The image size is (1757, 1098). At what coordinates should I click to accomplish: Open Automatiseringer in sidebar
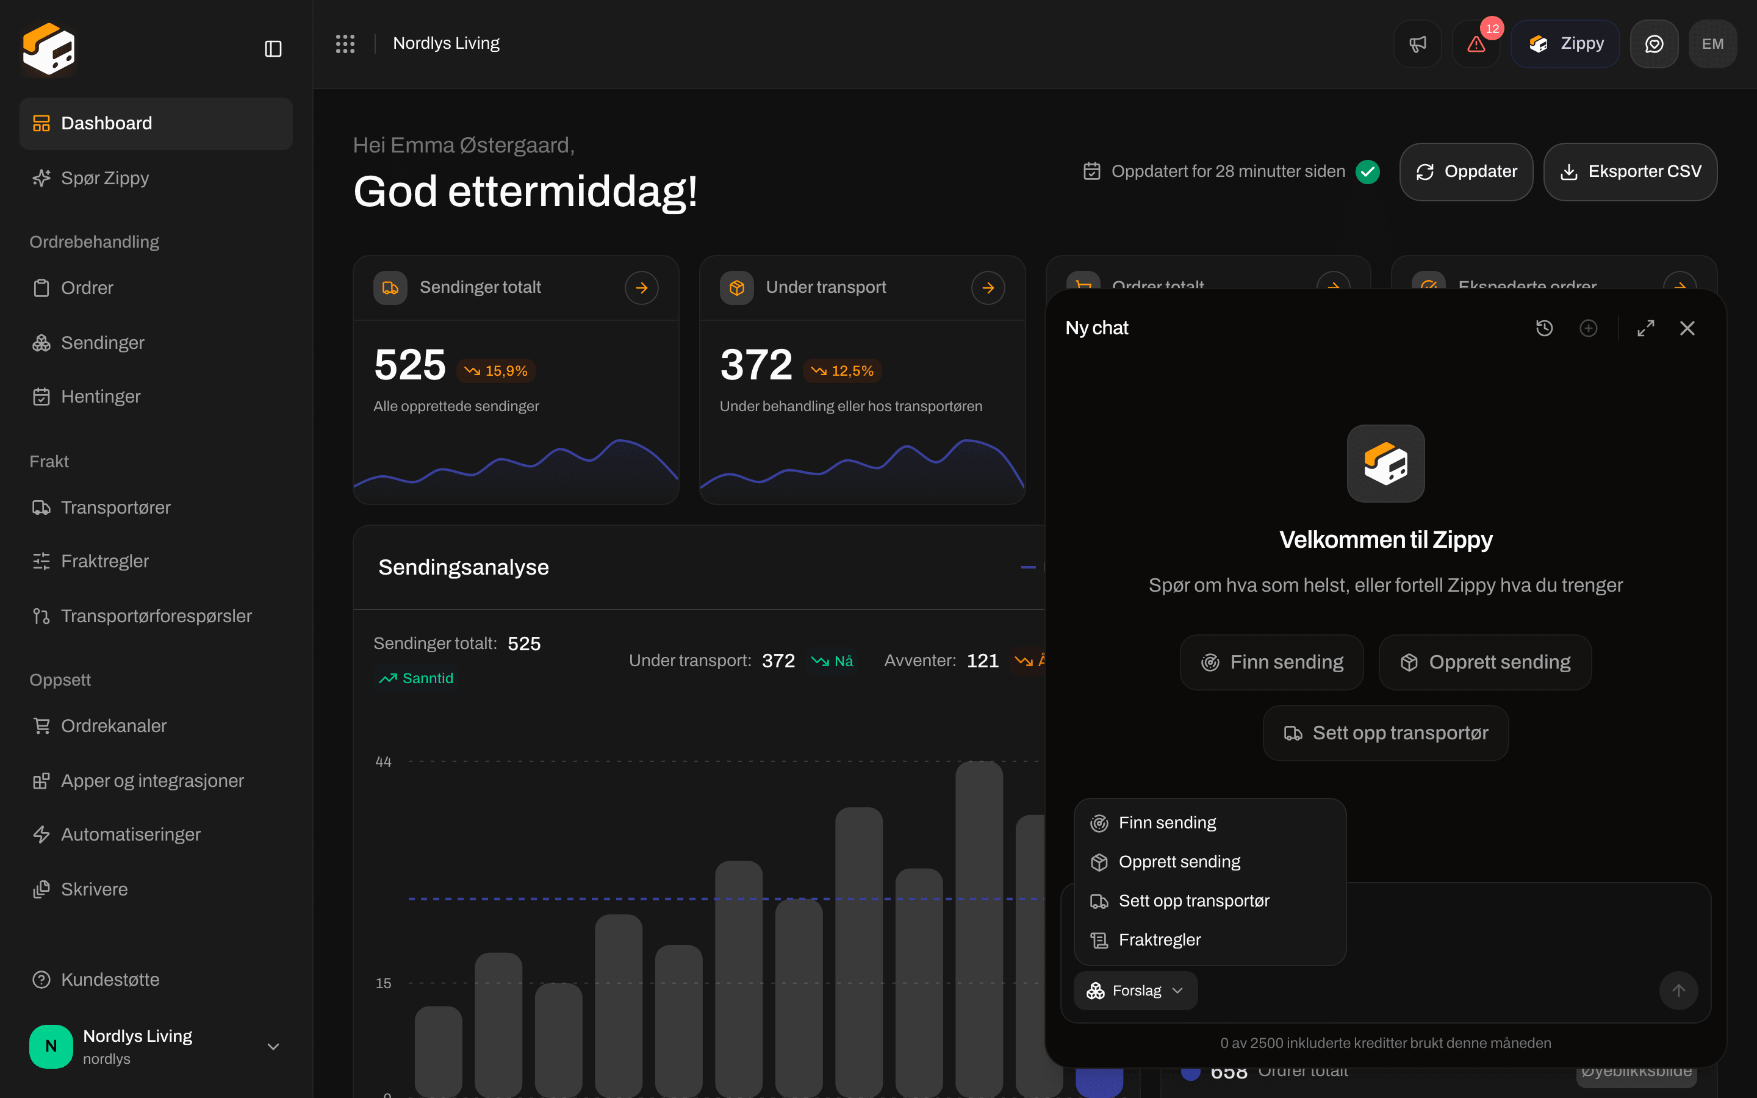pos(156,834)
